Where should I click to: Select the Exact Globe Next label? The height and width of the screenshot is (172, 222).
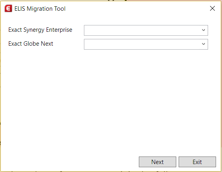31,44
